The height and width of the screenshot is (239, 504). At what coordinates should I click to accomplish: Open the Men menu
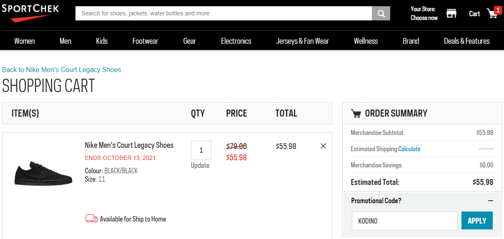pyautogui.click(x=65, y=41)
